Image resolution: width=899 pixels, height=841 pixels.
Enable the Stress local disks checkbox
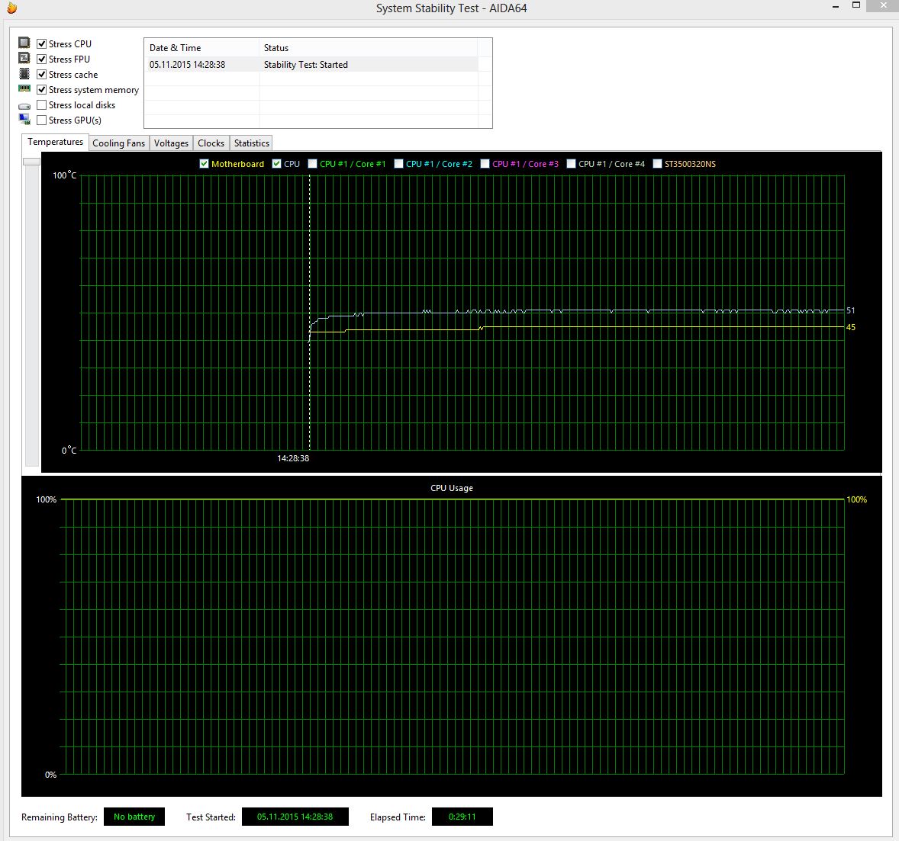(x=41, y=104)
